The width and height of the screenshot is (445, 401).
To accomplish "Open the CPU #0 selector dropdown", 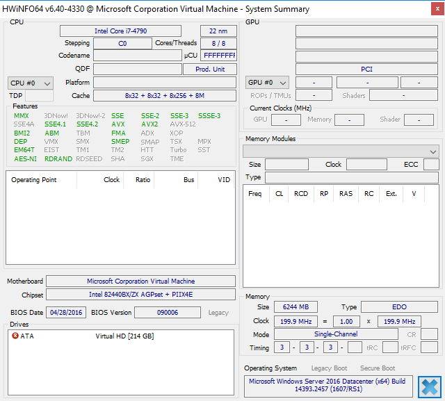I will pos(31,83).
